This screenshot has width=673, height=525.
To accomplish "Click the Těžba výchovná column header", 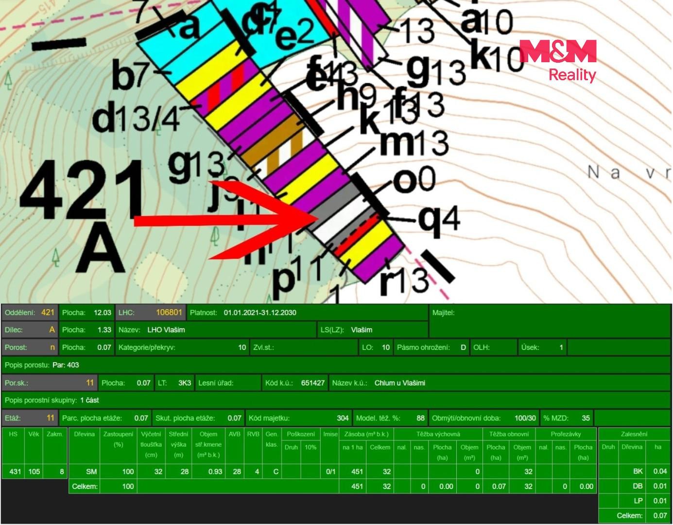I will click(x=438, y=434).
